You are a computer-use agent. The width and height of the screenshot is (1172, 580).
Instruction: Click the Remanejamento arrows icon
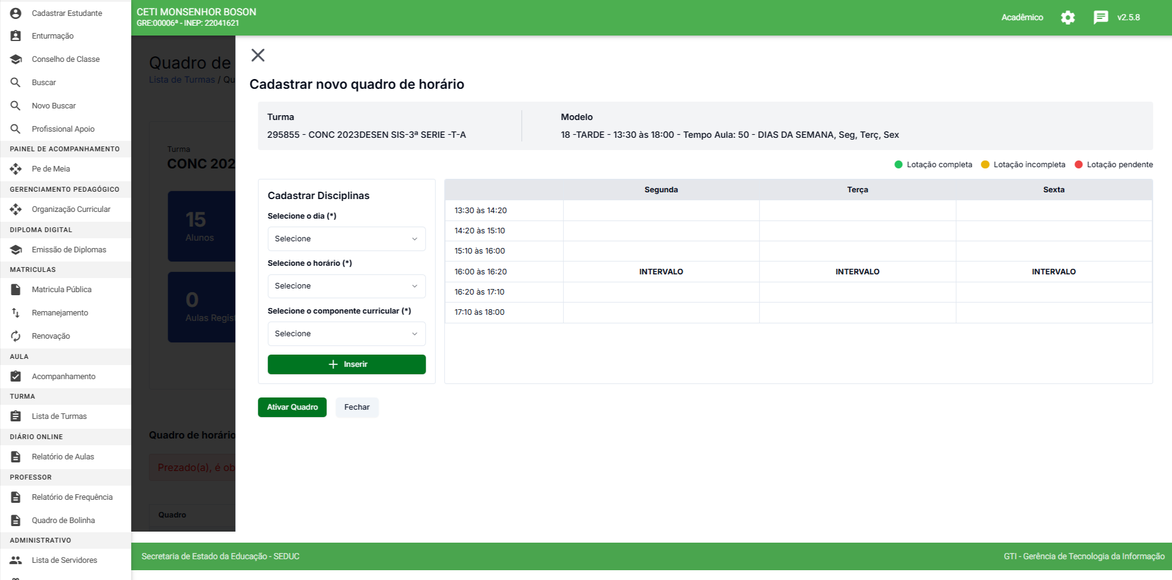(x=16, y=313)
